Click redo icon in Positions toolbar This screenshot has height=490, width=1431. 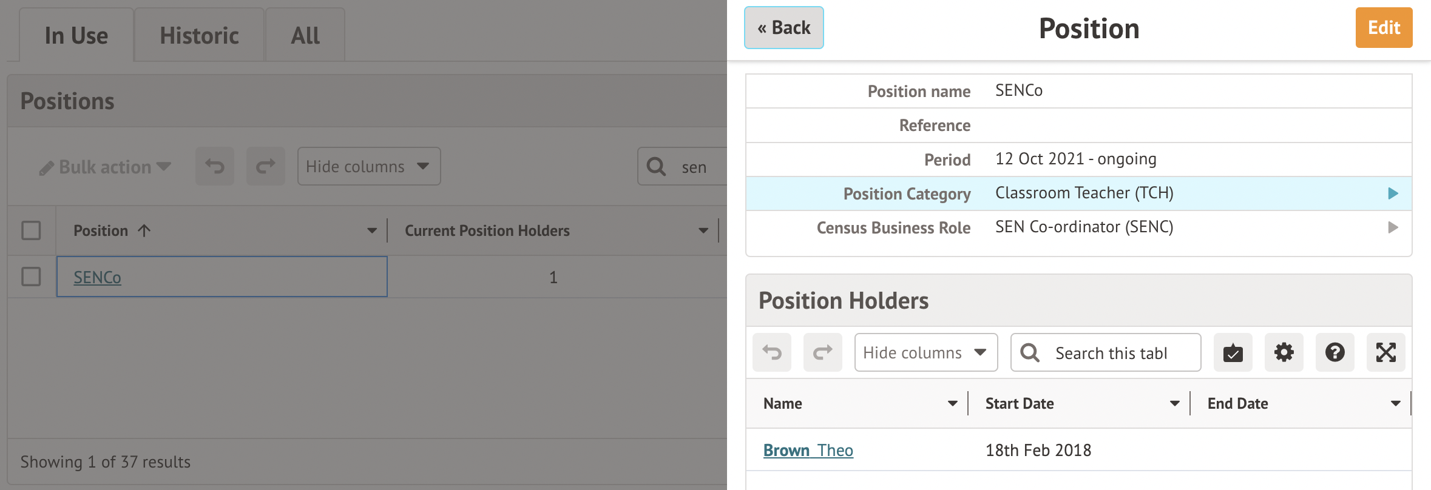click(x=265, y=166)
